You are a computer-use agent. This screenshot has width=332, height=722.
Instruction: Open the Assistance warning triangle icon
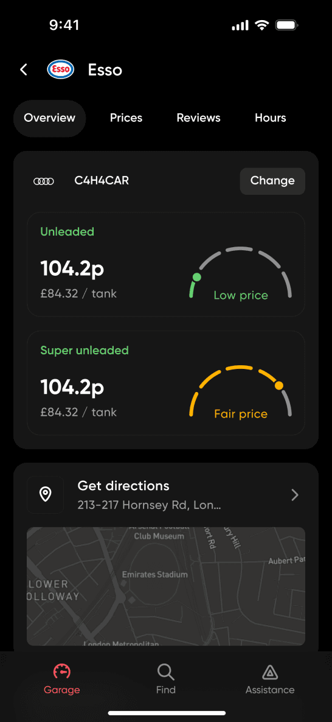point(270,672)
